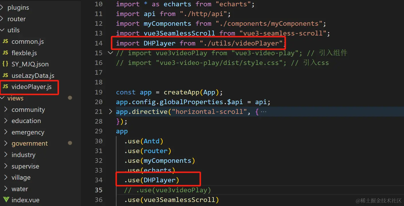This screenshot has width=404, height=206.
Task: Click .use(myComponents) on line 32
Action: [x=160, y=161]
